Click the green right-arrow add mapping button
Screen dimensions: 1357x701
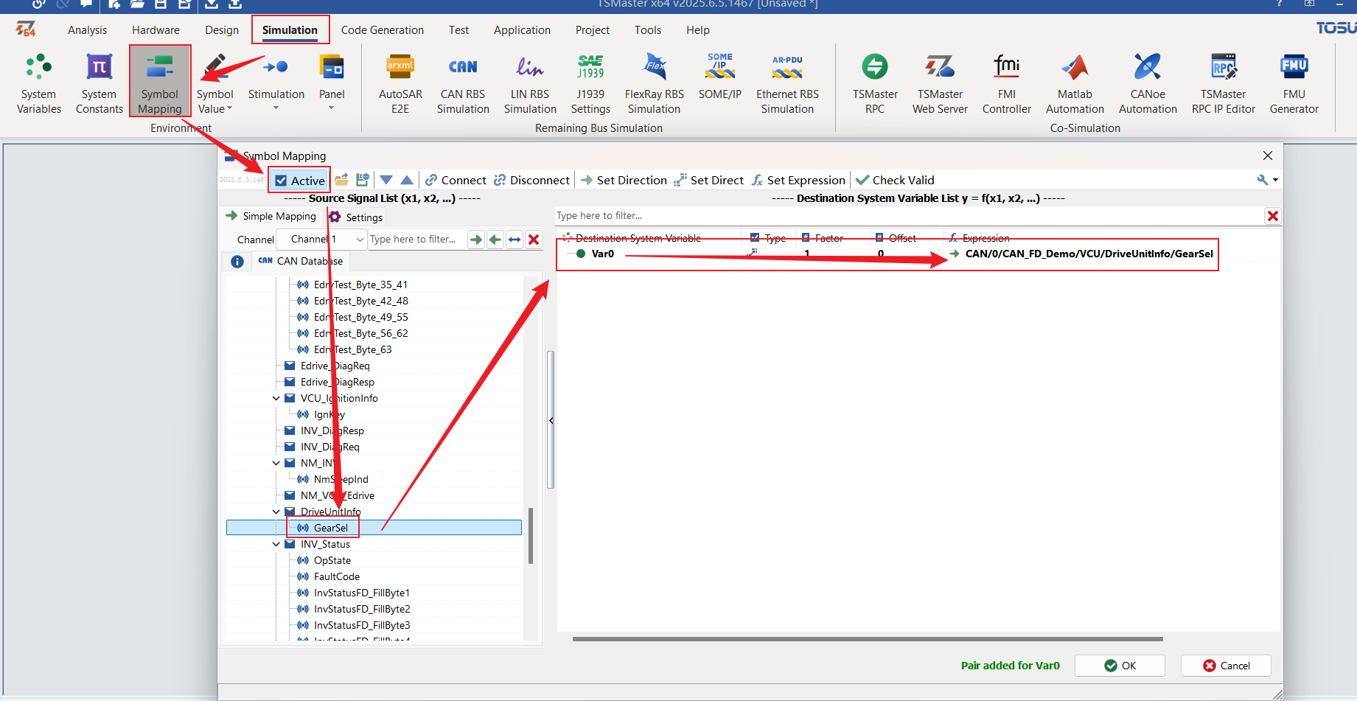pos(476,240)
